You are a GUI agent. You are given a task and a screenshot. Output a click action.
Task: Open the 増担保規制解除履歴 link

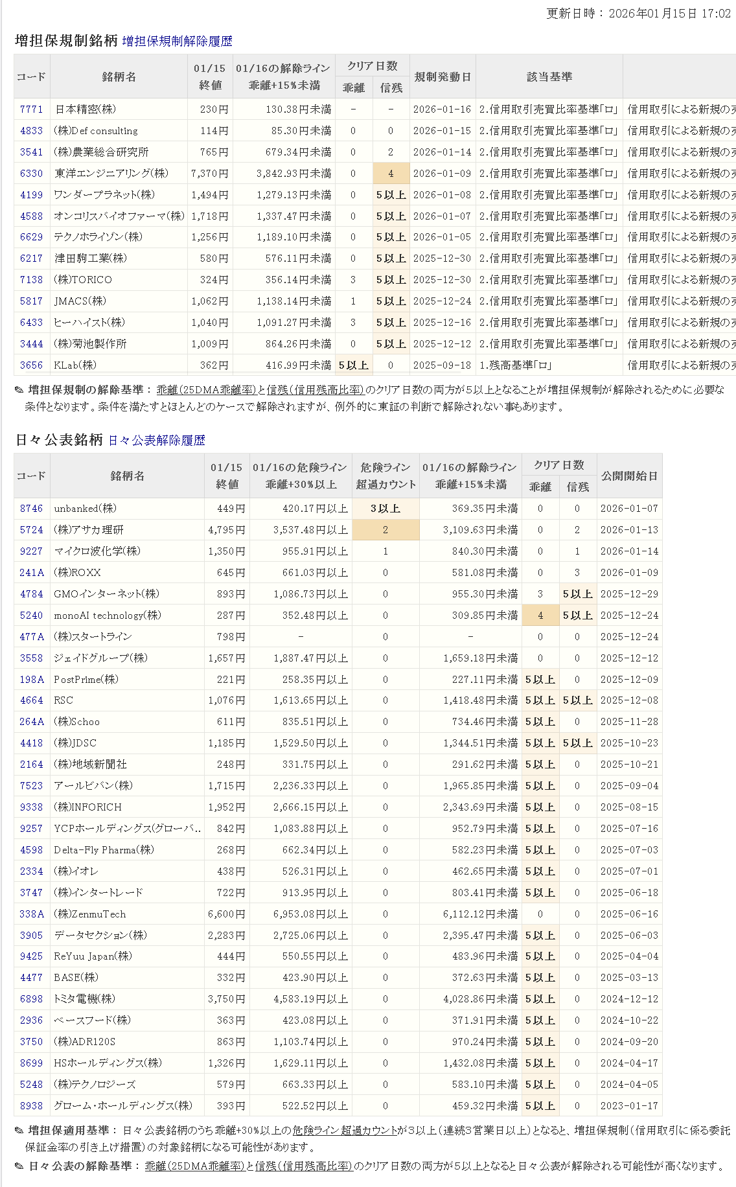(x=177, y=41)
